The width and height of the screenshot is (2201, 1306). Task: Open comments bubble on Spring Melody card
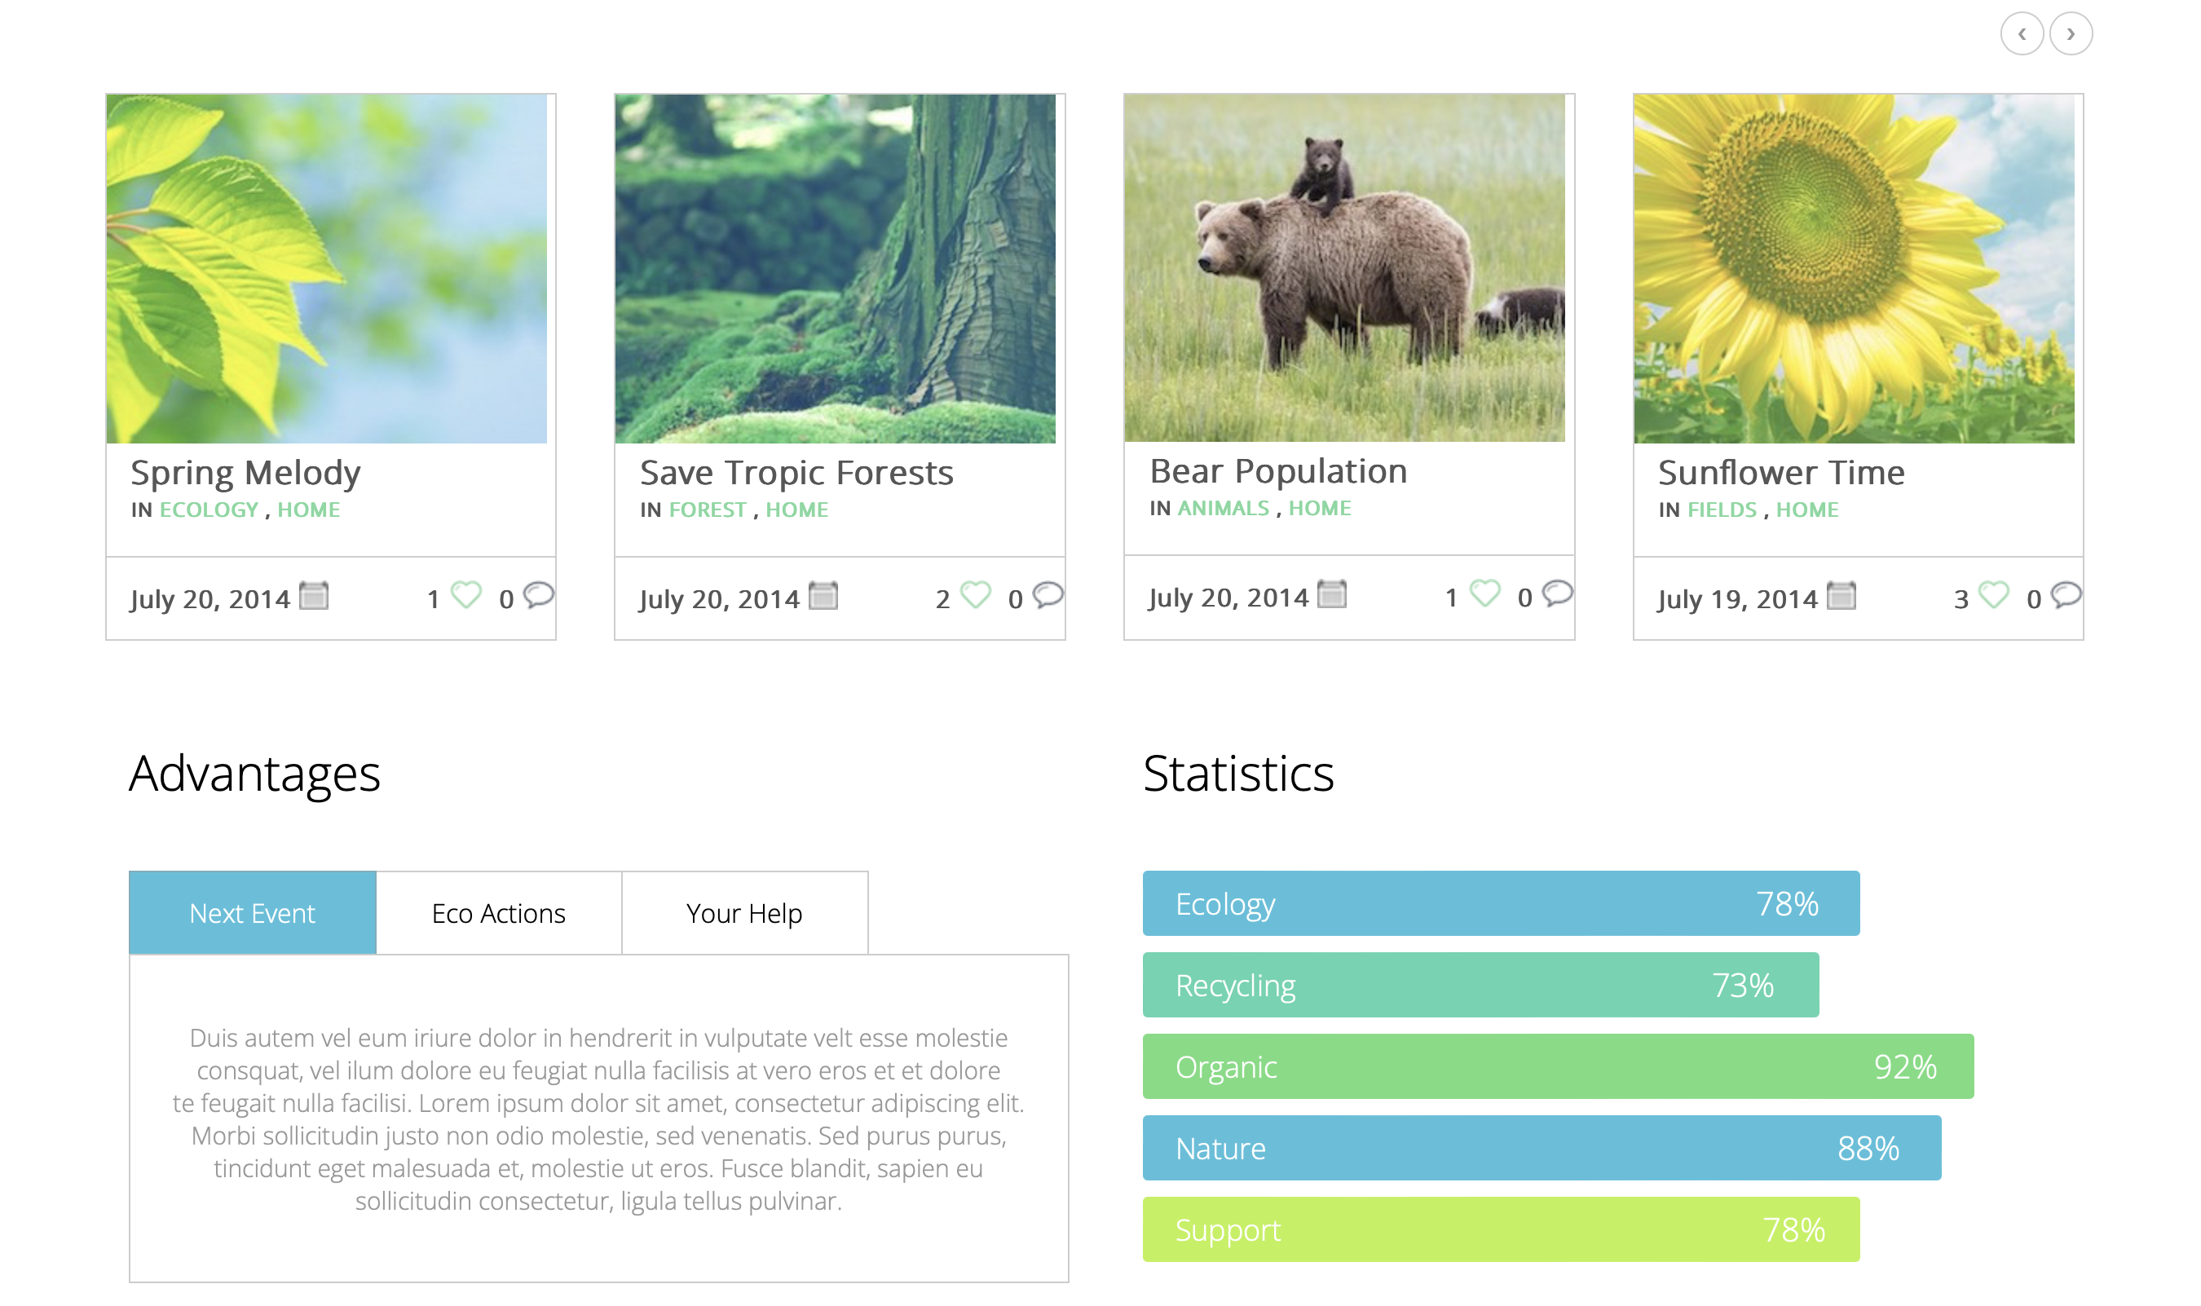539,595
